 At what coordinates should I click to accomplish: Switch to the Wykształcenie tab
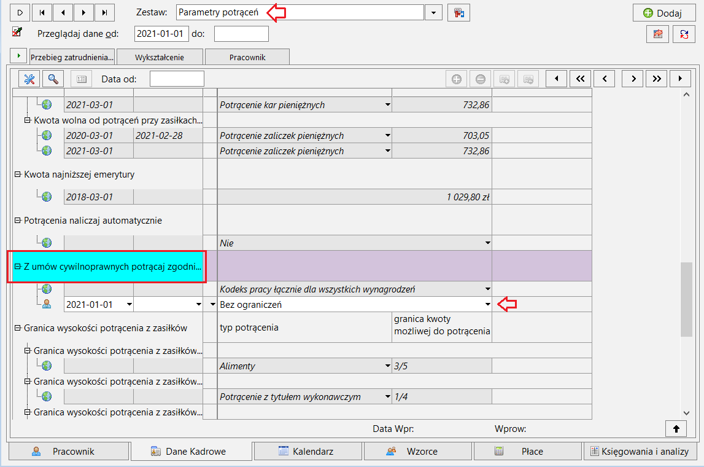(160, 57)
